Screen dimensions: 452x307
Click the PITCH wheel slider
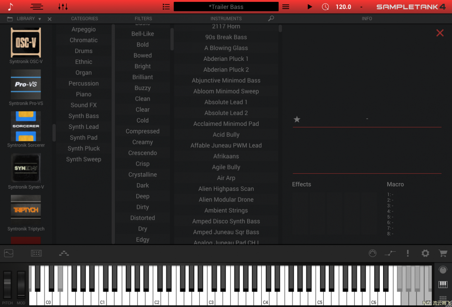[8, 284]
